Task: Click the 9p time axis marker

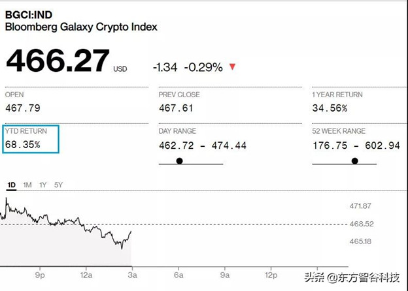Action: pos(40,275)
